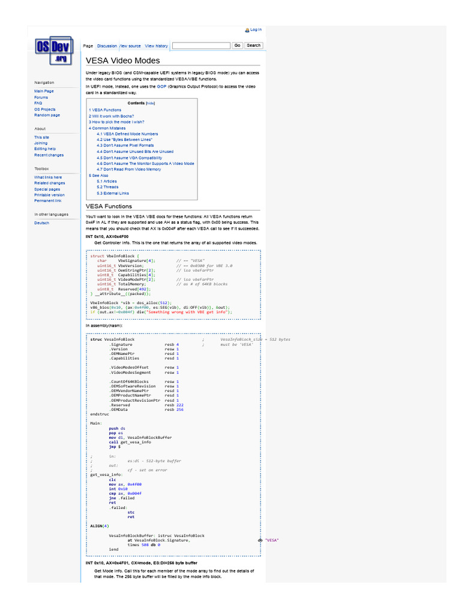Jump to 5.3 External Links in contents
The width and height of the screenshot is (461, 614).
point(113,194)
